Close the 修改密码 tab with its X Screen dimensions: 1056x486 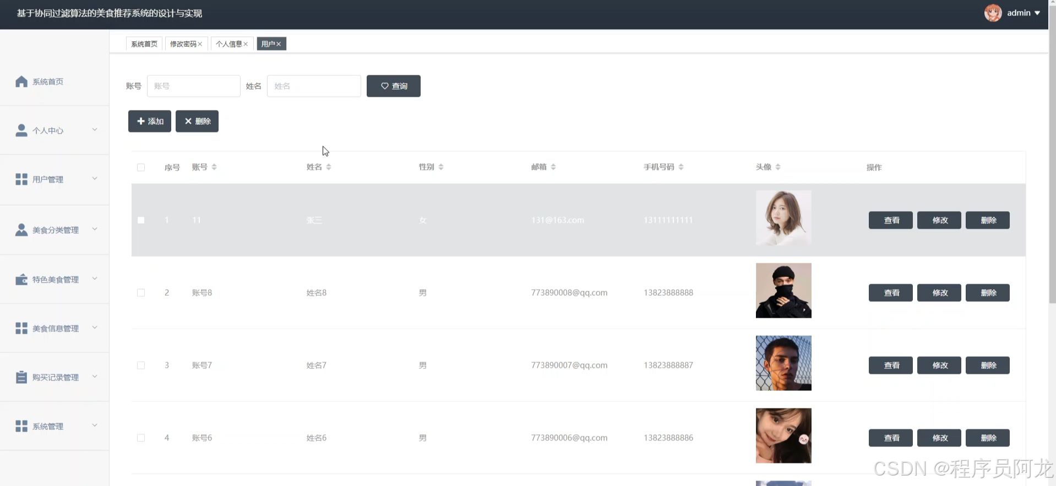[200, 44]
